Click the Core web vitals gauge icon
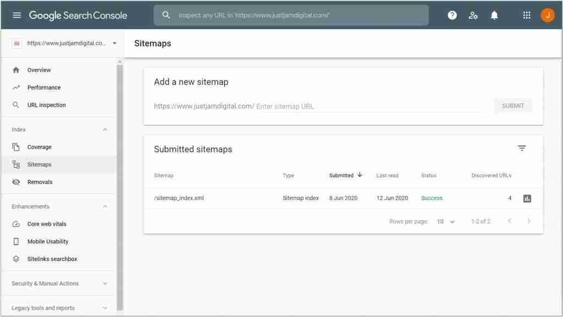The width and height of the screenshot is (563, 317). pyautogui.click(x=16, y=224)
